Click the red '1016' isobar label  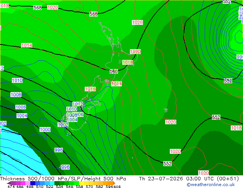pyautogui.click(x=90, y=89)
